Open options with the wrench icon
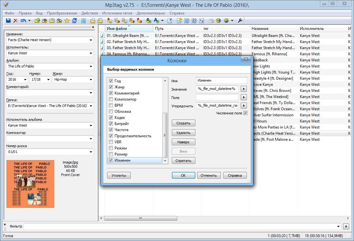Screen dimensions: 354x241 (x=240, y=21)
